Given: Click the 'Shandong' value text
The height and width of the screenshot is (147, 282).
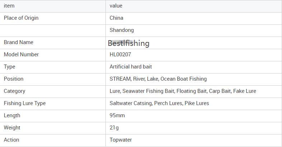Looking at the screenshot, I should 122,30.
